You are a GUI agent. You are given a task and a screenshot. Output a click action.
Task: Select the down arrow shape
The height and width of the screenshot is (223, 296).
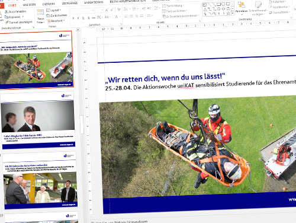(224, 8)
